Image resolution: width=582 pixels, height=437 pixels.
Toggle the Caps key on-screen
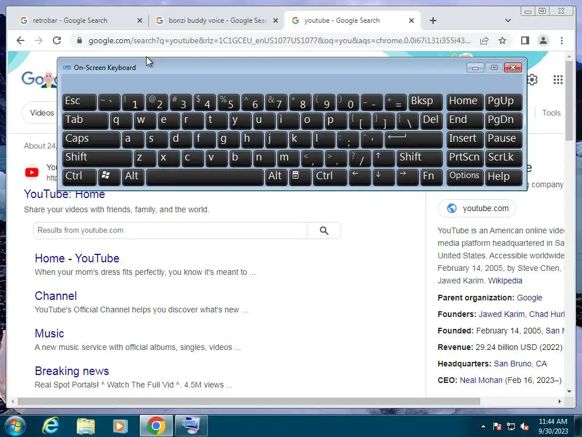pyautogui.click(x=92, y=139)
